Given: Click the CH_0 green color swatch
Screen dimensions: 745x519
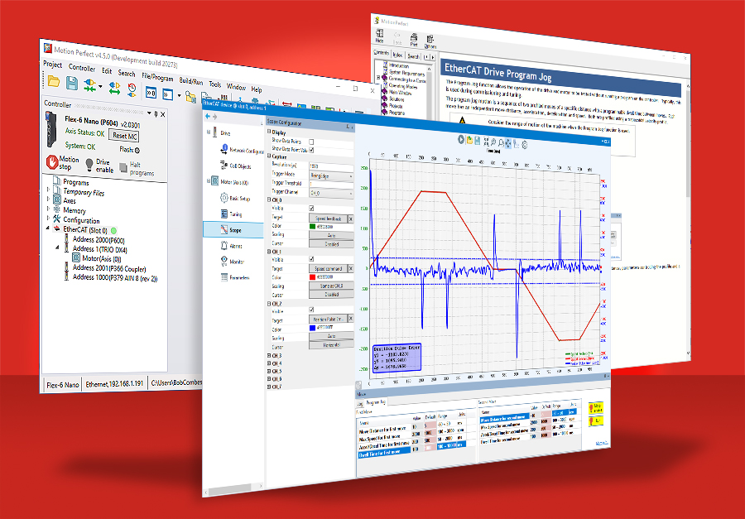Looking at the screenshot, I should click(312, 226).
